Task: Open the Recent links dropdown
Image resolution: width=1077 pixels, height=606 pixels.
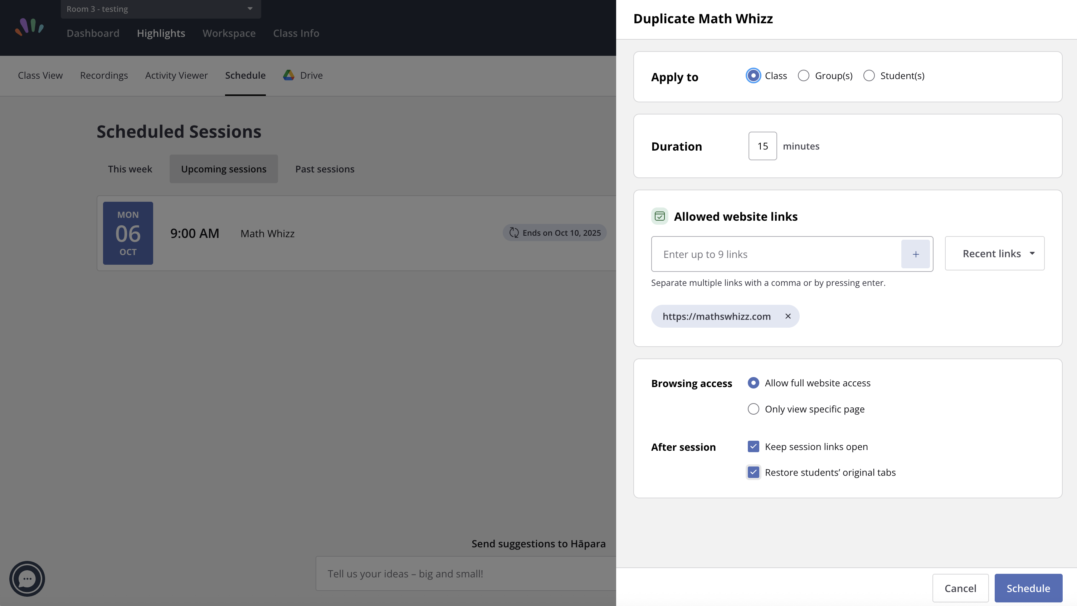Action: [995, 253]
